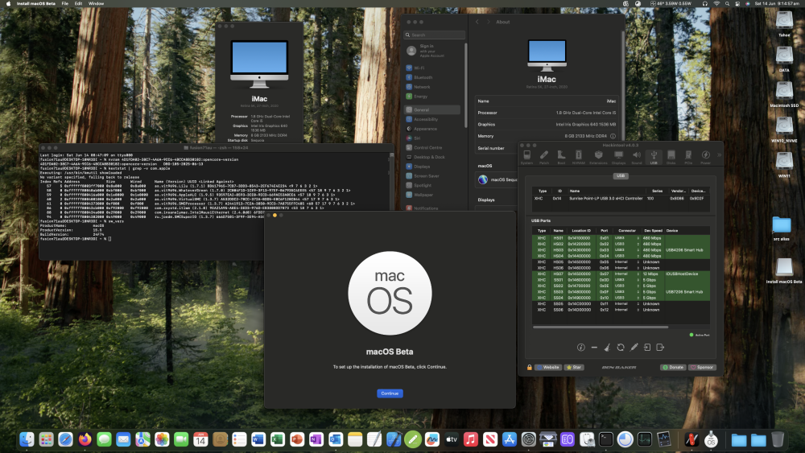This screenshot has width=805, height=453.
Task: Click the Sponsor button in Hackintool
Action: pos(702,368)
